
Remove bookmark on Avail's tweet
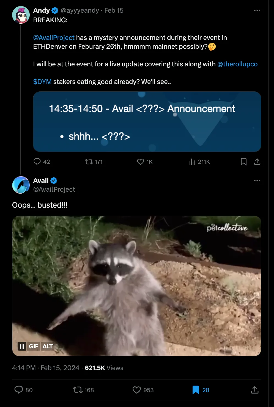(x=196, y=390)
